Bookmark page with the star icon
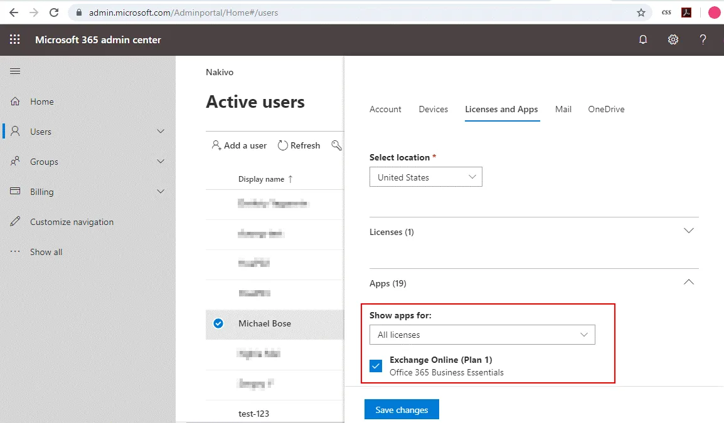 pyautogui.click(x=641, y=13)
